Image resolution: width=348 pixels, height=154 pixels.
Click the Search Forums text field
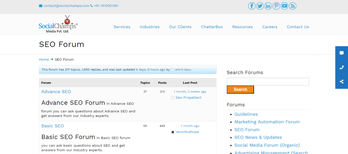tap(268, 82)
